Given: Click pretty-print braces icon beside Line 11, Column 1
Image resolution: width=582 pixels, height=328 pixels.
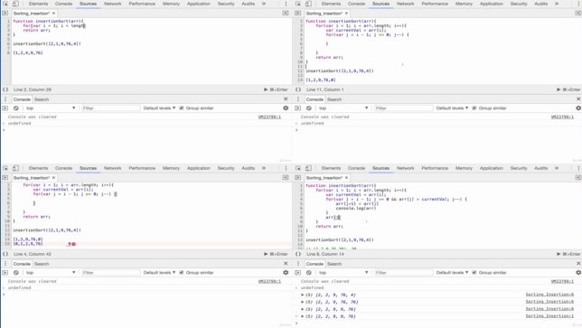Looking at the screenshot, I should (x=298, y=89).
